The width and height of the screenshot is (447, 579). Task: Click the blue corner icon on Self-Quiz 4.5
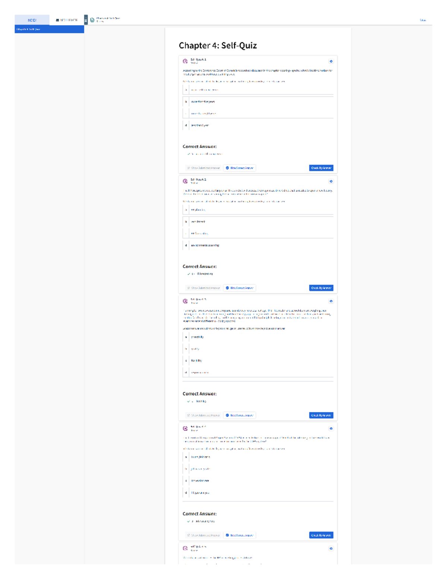click(x=331, y=548)
